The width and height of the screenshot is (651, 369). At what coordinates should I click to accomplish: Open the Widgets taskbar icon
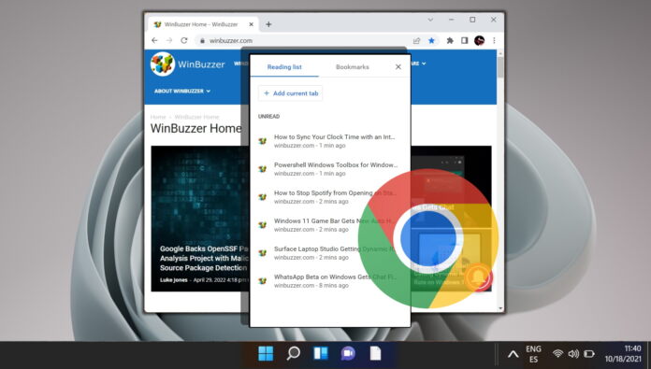[x=321, y=354]
